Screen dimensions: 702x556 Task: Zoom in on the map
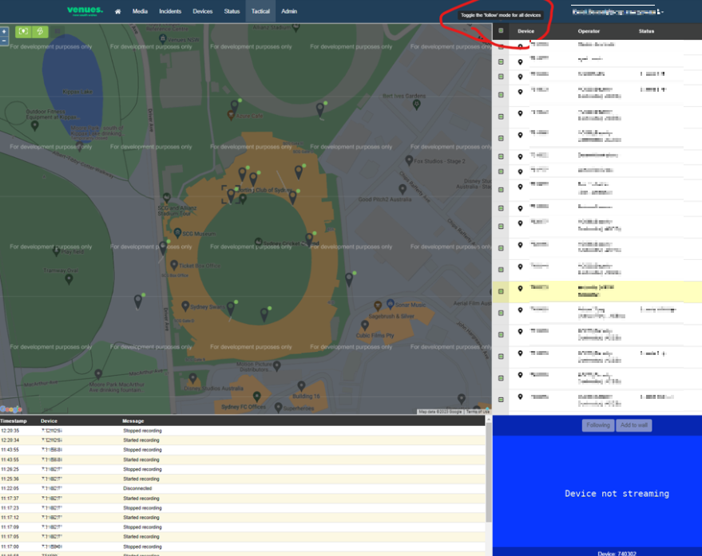4,32
